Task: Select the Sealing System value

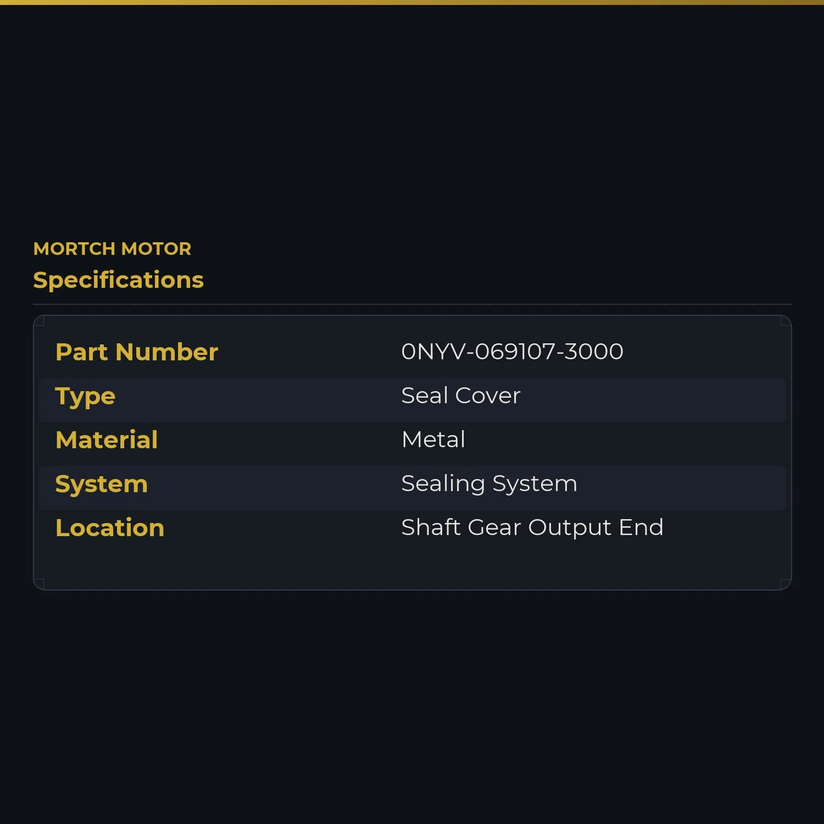Action: click(489, 484)
